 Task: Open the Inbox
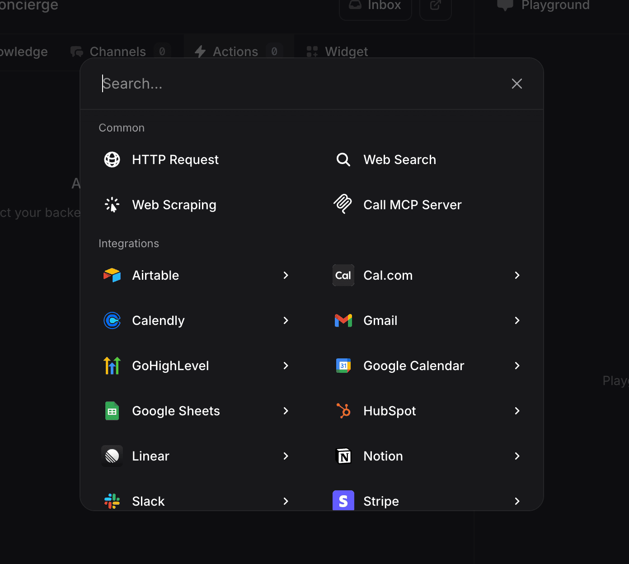tap(375, 5)
